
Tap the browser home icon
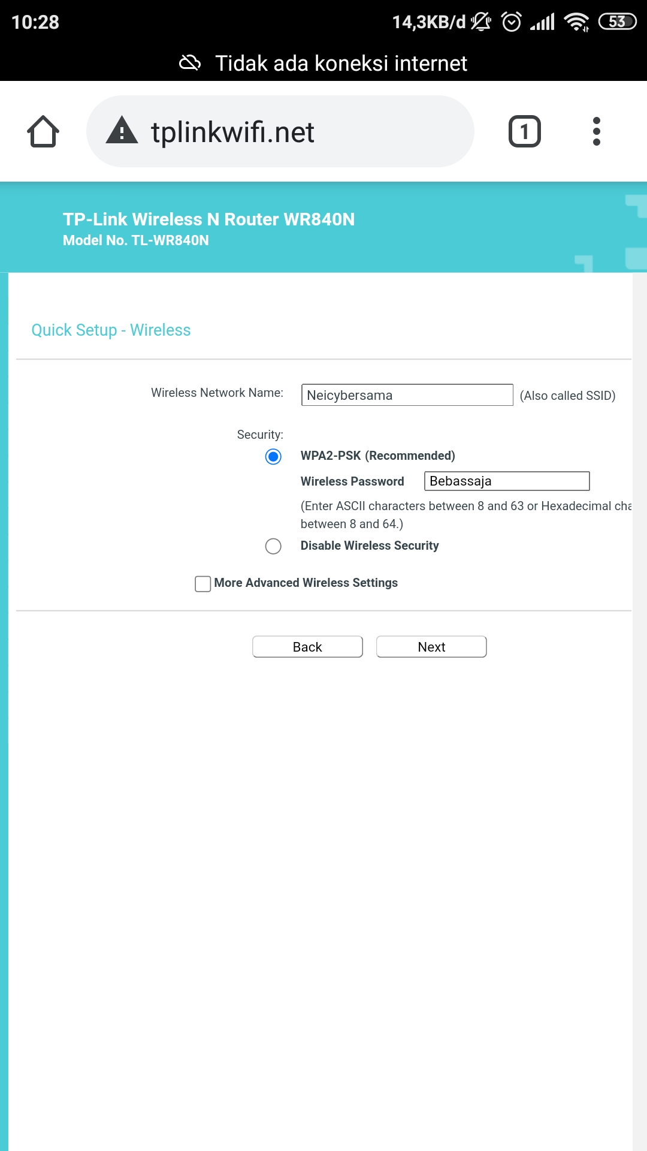pyautogui.click(x=43, y=131)
